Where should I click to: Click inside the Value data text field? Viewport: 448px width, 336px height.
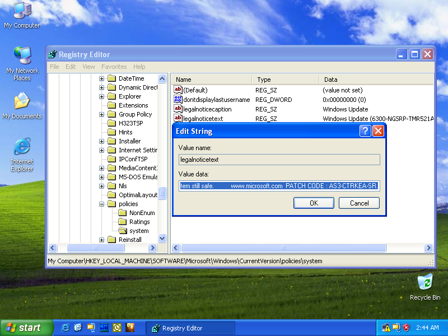tap(279, 186)
